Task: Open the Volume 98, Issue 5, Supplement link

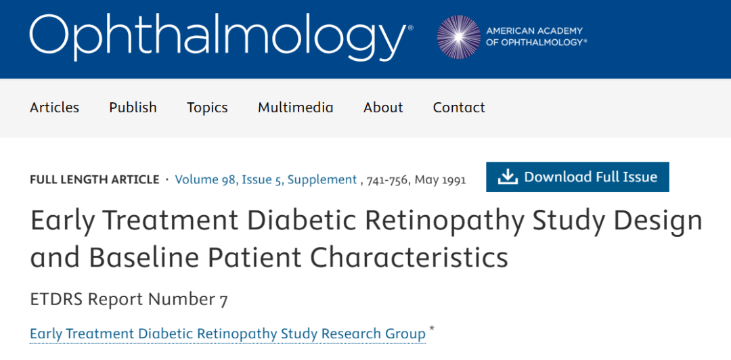Action: pos(265,180)
